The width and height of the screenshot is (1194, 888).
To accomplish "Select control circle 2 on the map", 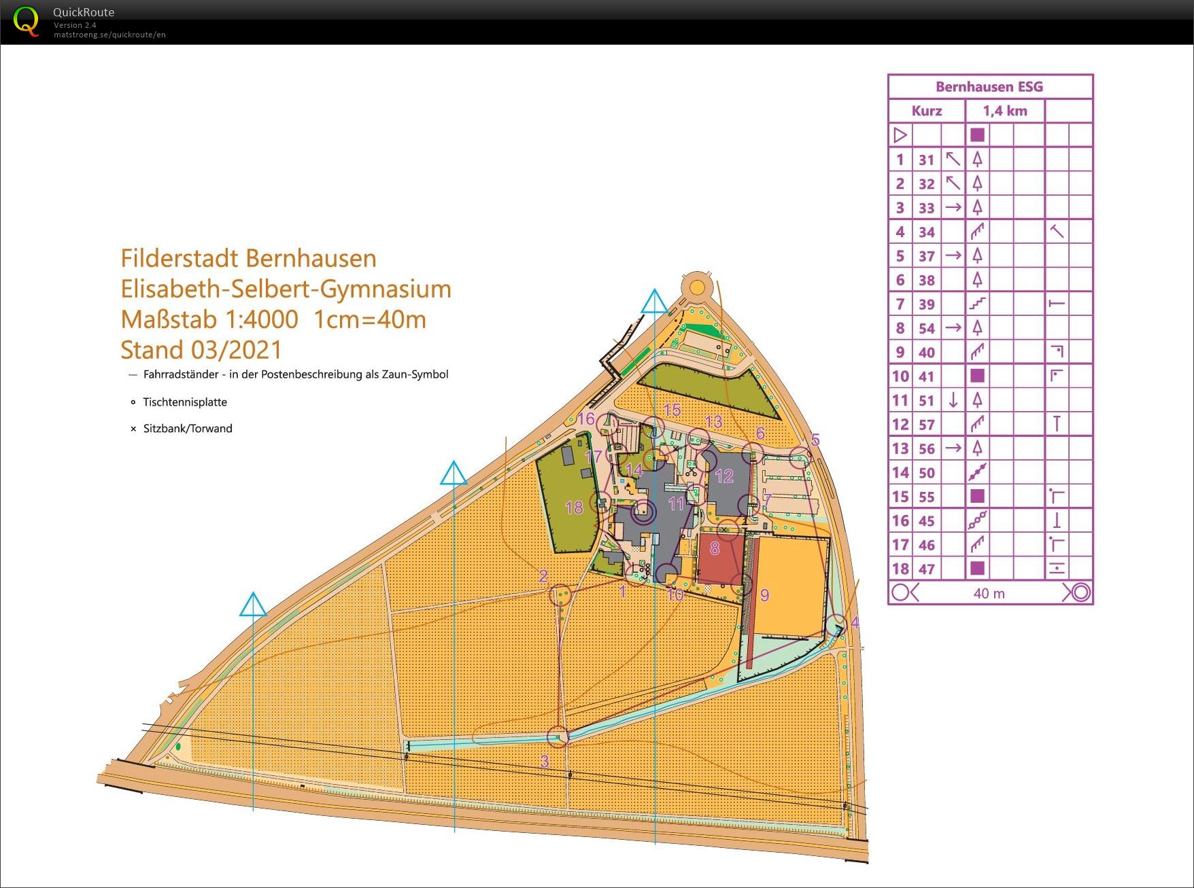I will point(560,595).
